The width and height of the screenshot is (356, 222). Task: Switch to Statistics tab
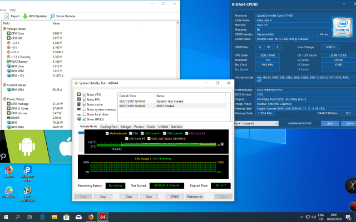[x=176, y=127]
